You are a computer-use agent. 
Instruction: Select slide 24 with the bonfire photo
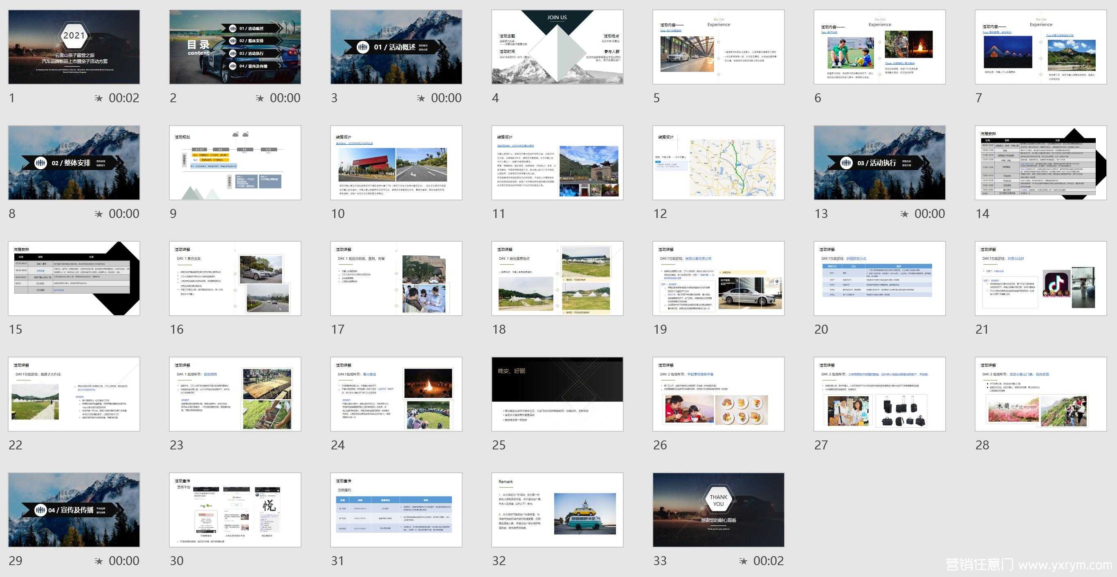coord(396,394)
